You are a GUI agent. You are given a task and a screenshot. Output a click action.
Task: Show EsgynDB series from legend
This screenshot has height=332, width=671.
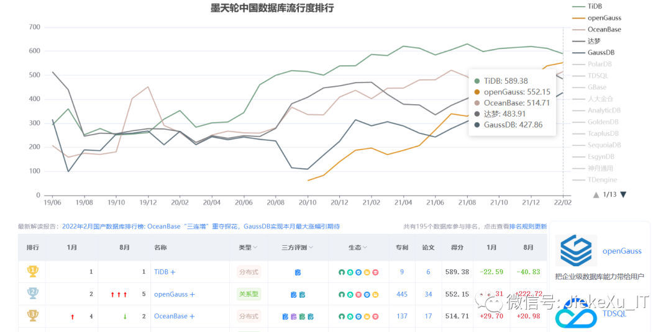point(593,156)
